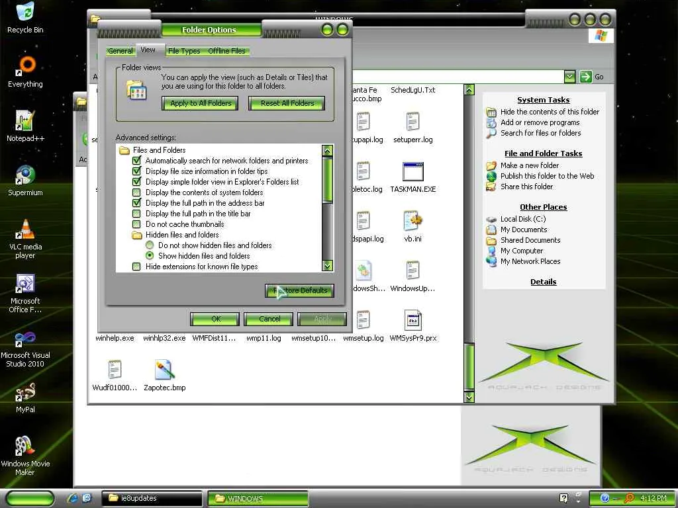
Task: Click Apply to All Folders button
Action: (x=200, y=103)
